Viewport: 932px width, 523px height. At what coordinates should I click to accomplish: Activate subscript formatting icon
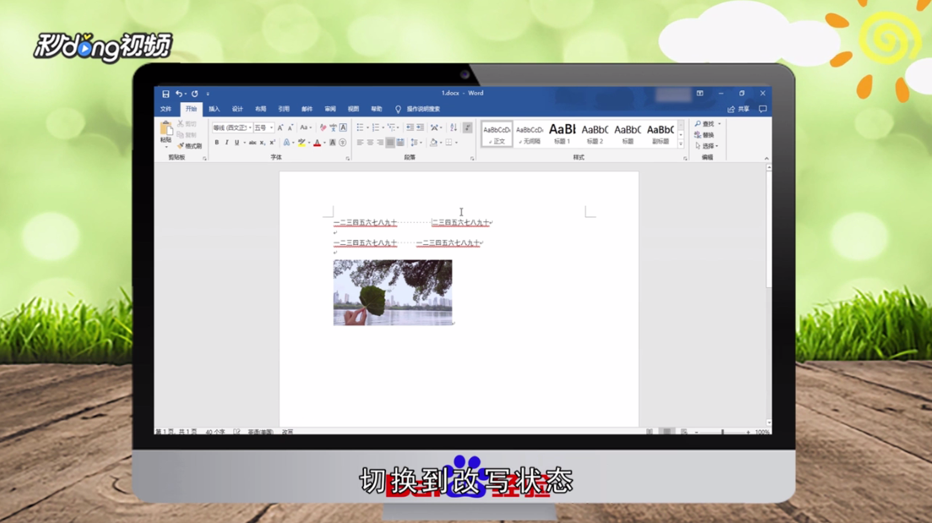pos(263,142)
